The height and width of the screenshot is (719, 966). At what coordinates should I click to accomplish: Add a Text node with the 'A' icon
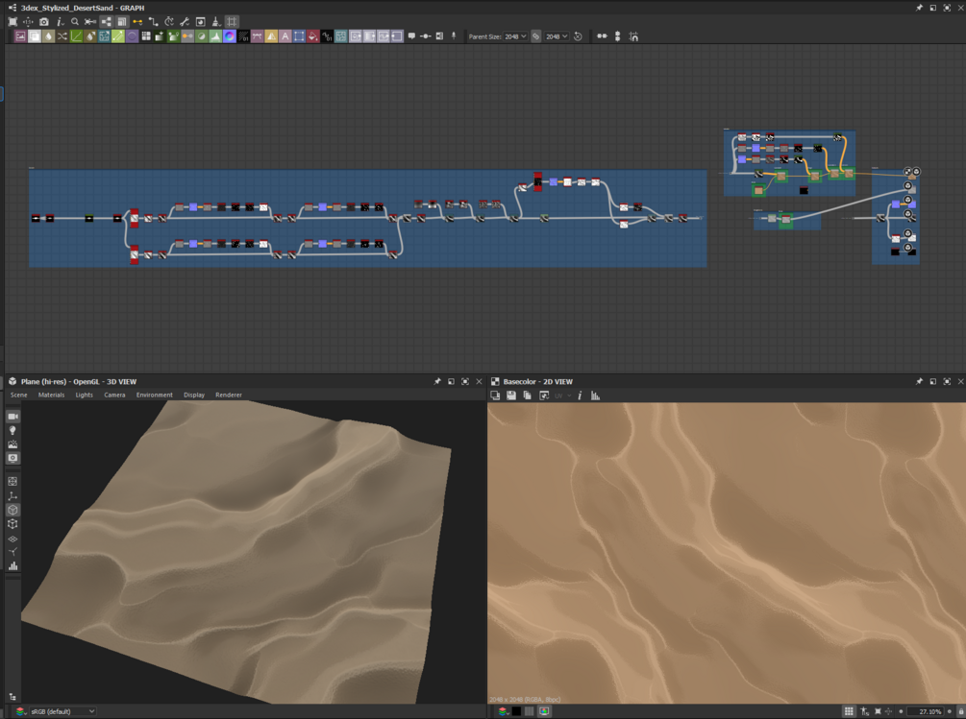pyautogui.click(x=285, y=36)
